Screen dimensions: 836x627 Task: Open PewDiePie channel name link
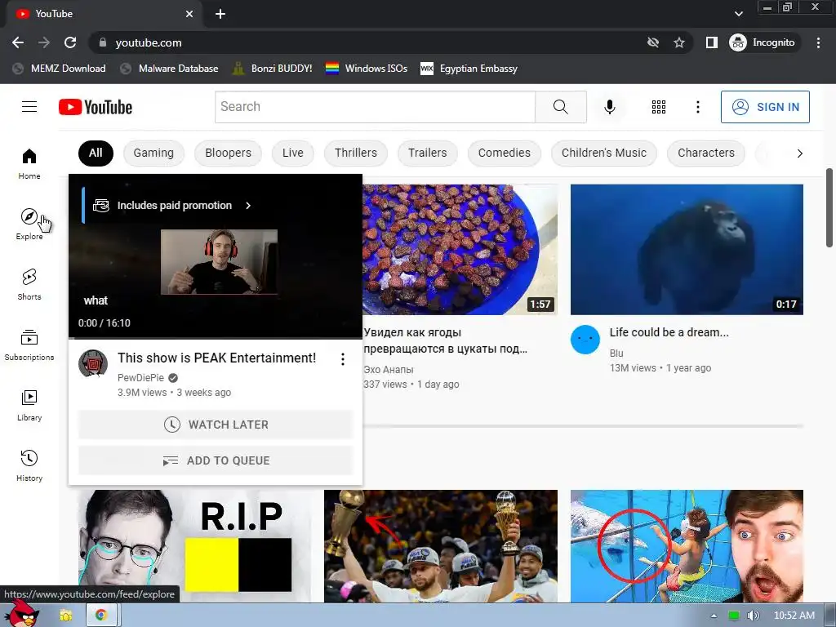(140, 377)
